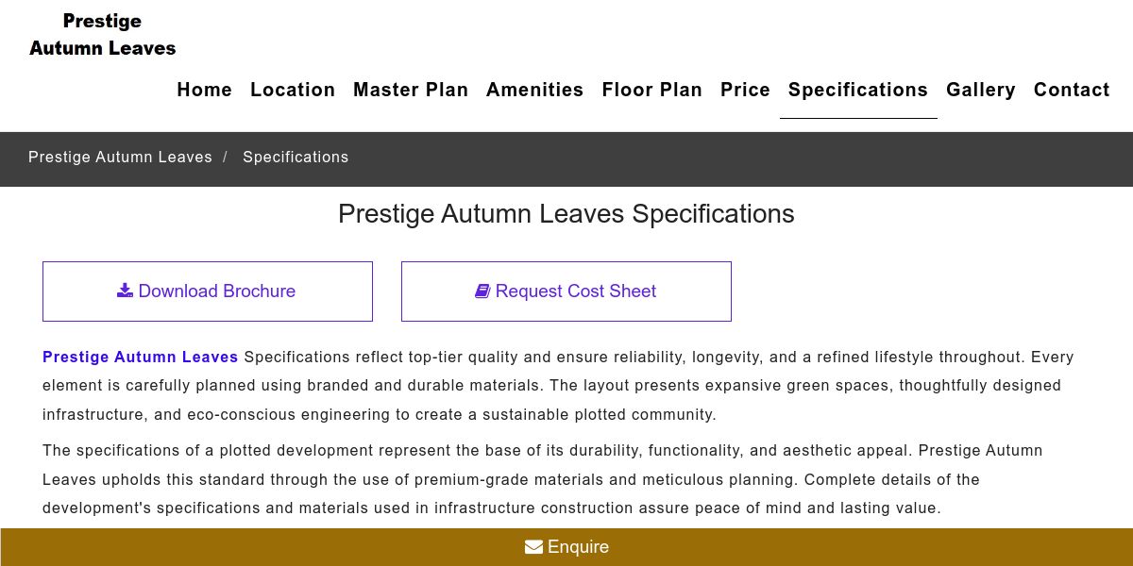The height and width of the screenshot is (566, 1133).
Task: Click the download icon beside Download Brochure
Action: tap(126, 291)
